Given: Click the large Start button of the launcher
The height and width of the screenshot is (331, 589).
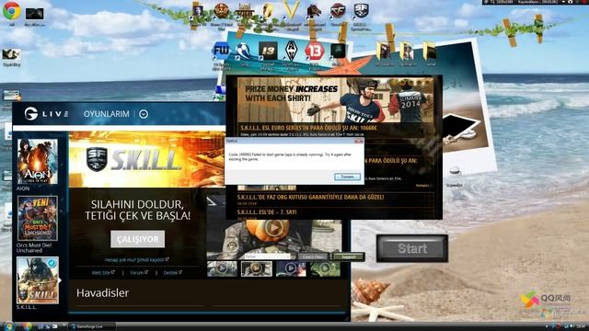Looking at the screenshot, I should tap(412, 248).
